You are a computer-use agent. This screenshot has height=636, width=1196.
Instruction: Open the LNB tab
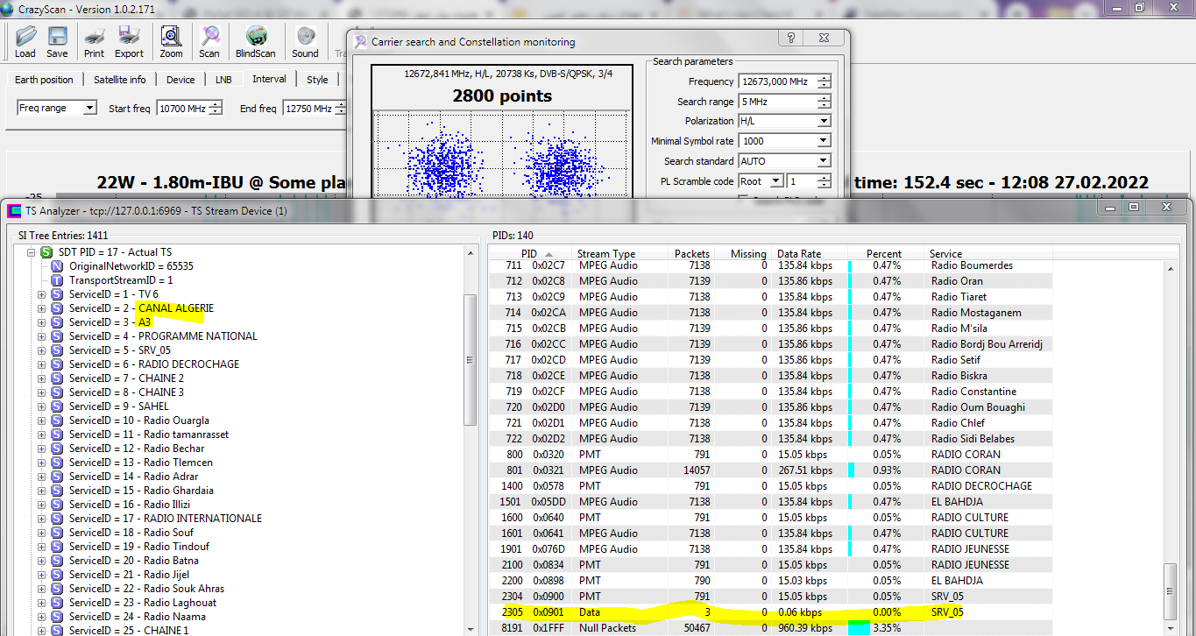(223, 80)
